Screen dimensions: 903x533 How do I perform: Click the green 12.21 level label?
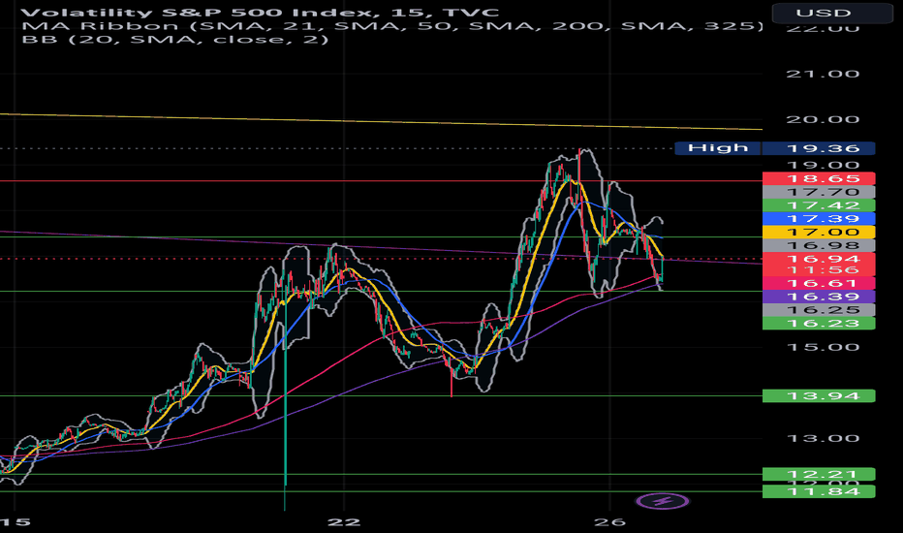pyautogui.click(x=819, y=474)
